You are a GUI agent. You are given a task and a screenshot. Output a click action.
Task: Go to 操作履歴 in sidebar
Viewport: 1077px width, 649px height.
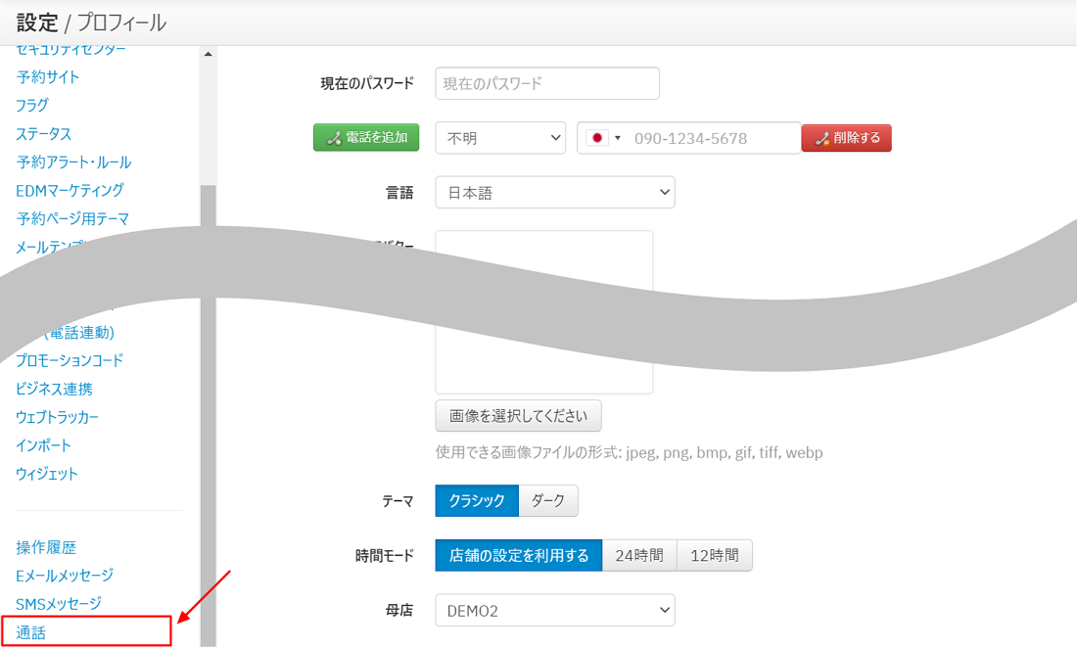[46, 547]
